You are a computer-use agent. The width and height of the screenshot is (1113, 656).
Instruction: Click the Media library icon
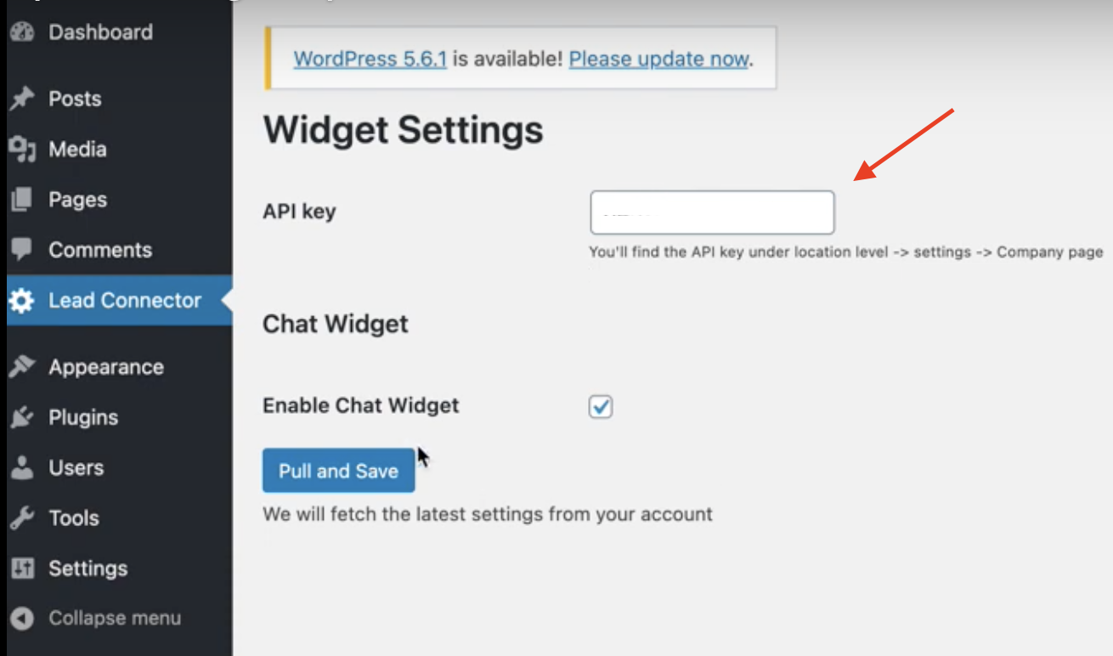(22, 150)
